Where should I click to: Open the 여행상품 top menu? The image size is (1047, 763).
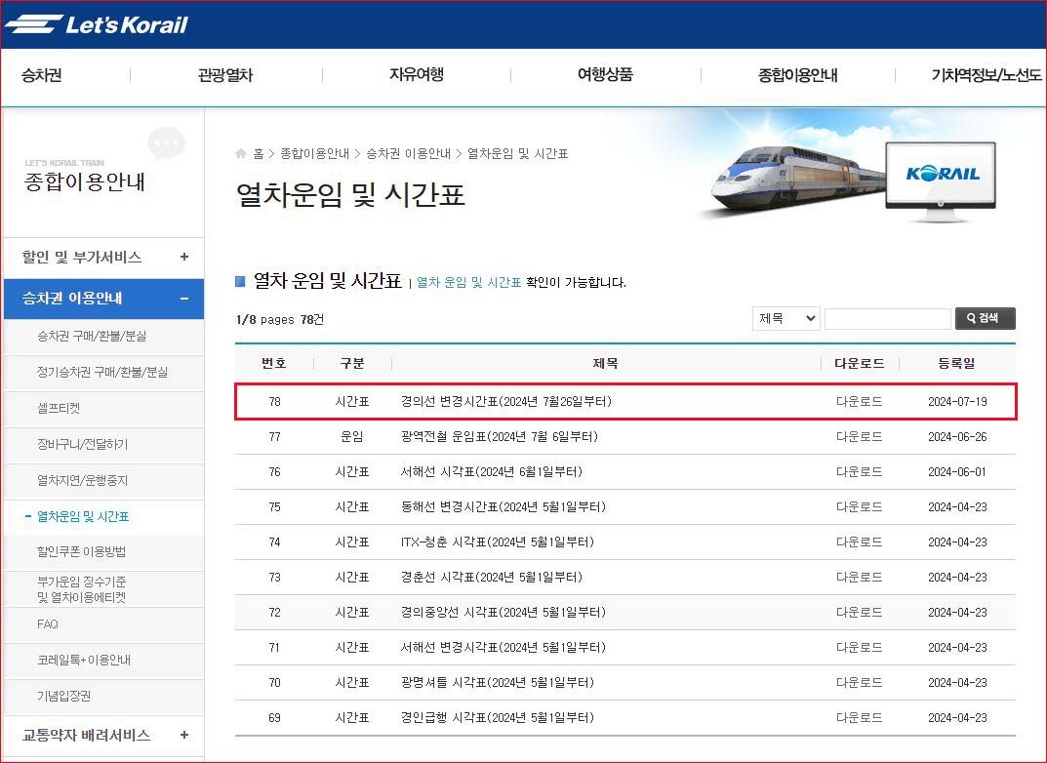(x=605, y=75)
